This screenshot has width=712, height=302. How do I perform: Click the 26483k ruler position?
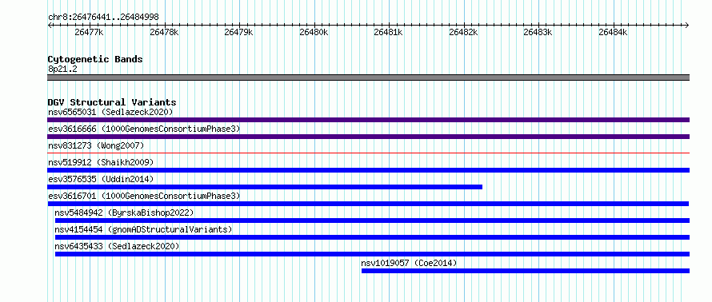(538, 32)
